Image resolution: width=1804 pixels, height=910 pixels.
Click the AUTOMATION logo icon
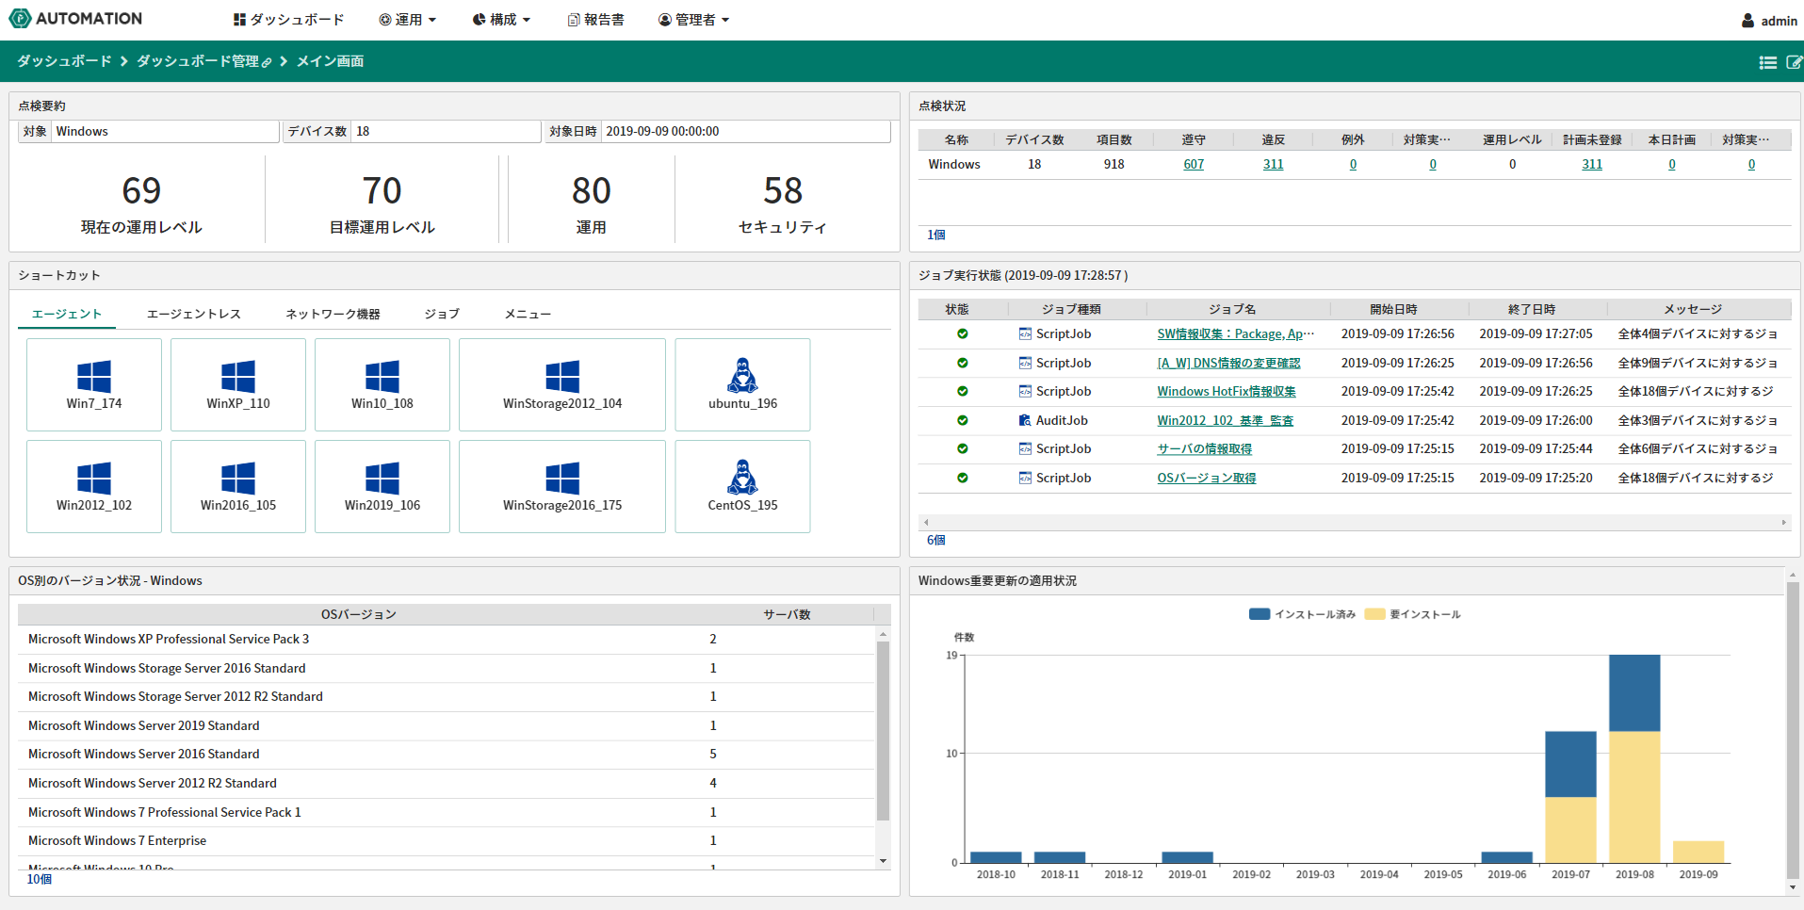pos(20,18)
